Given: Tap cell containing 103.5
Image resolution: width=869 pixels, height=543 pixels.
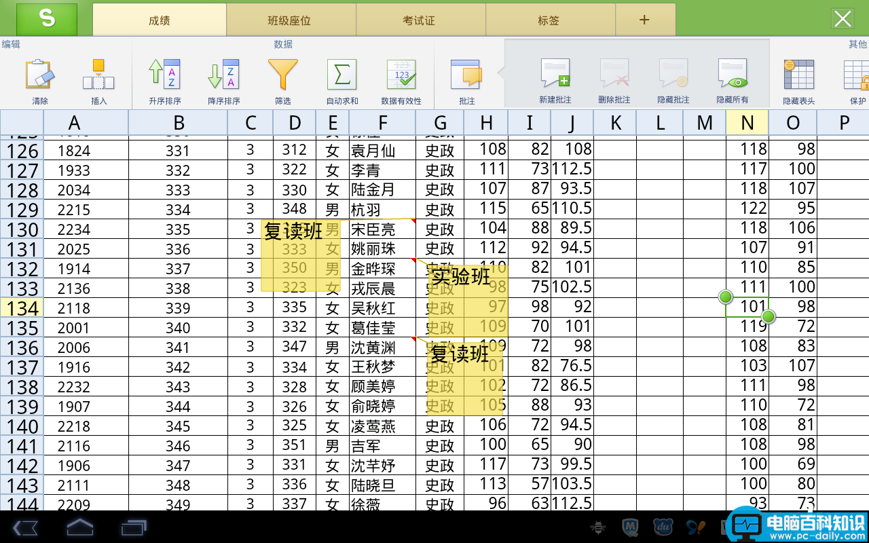Looking at the screenshot, I should [x=572, y=485].
